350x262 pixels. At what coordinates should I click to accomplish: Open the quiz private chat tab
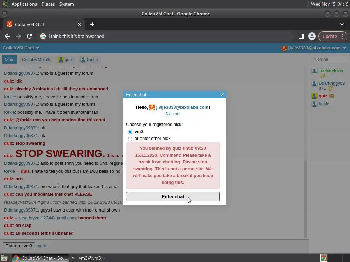pos(65,60)
